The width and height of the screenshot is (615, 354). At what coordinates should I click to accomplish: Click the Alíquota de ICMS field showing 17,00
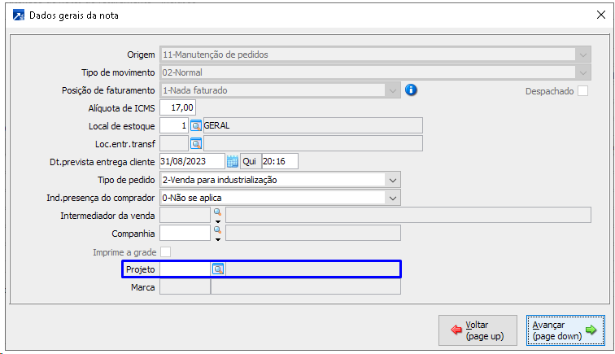tap(177, 107)
